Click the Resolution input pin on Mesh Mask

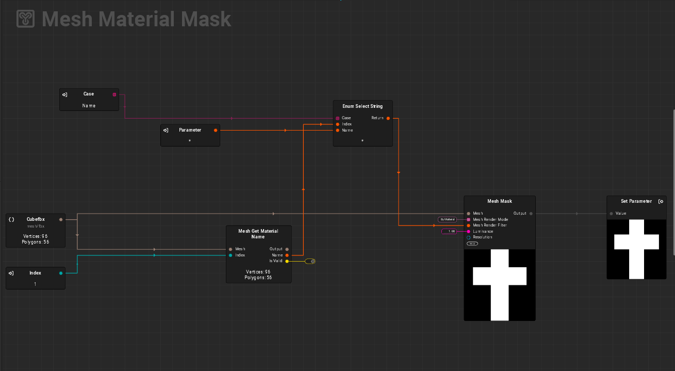click(x=468, y=237)
